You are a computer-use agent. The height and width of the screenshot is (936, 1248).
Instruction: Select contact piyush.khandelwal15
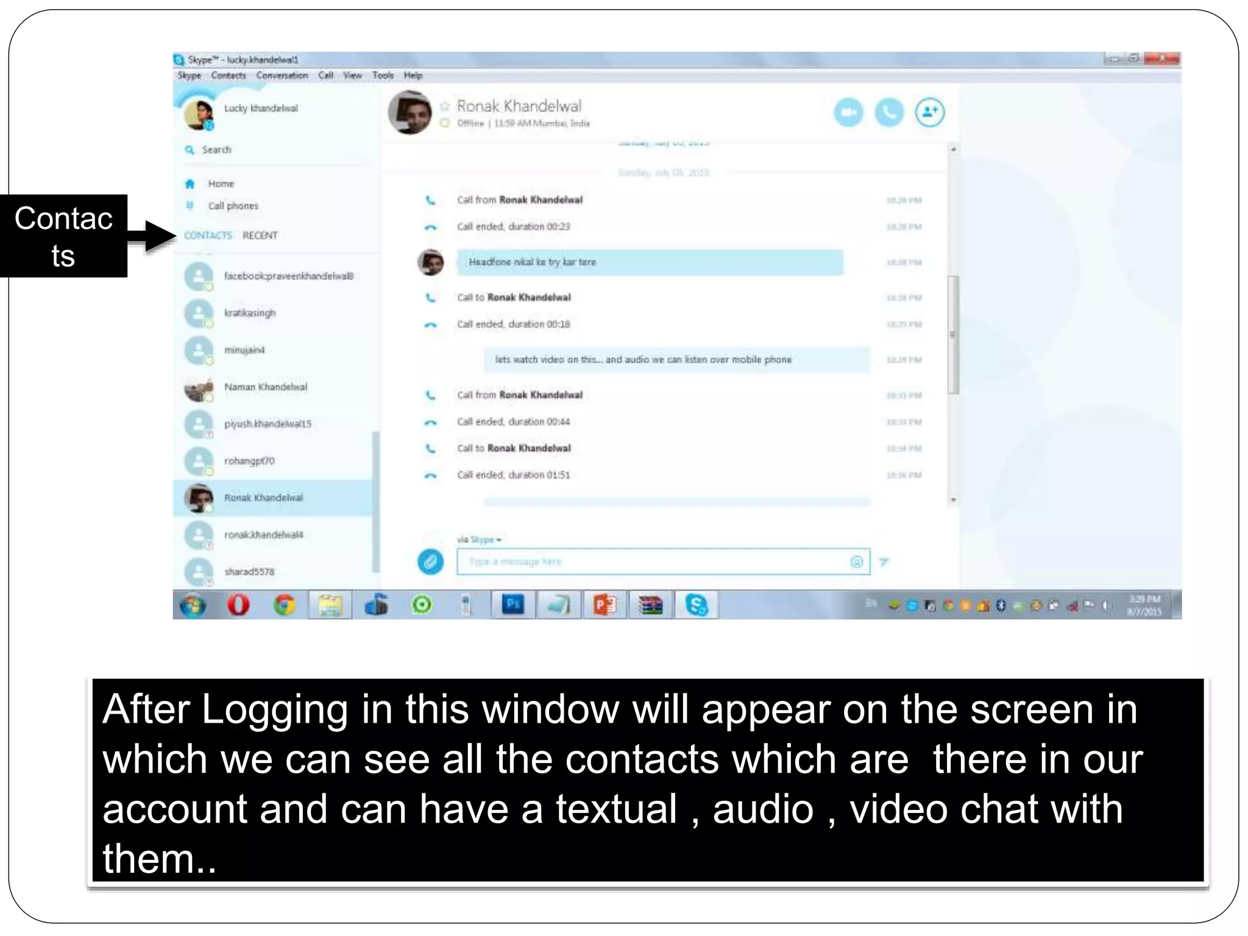coord(273,424)
